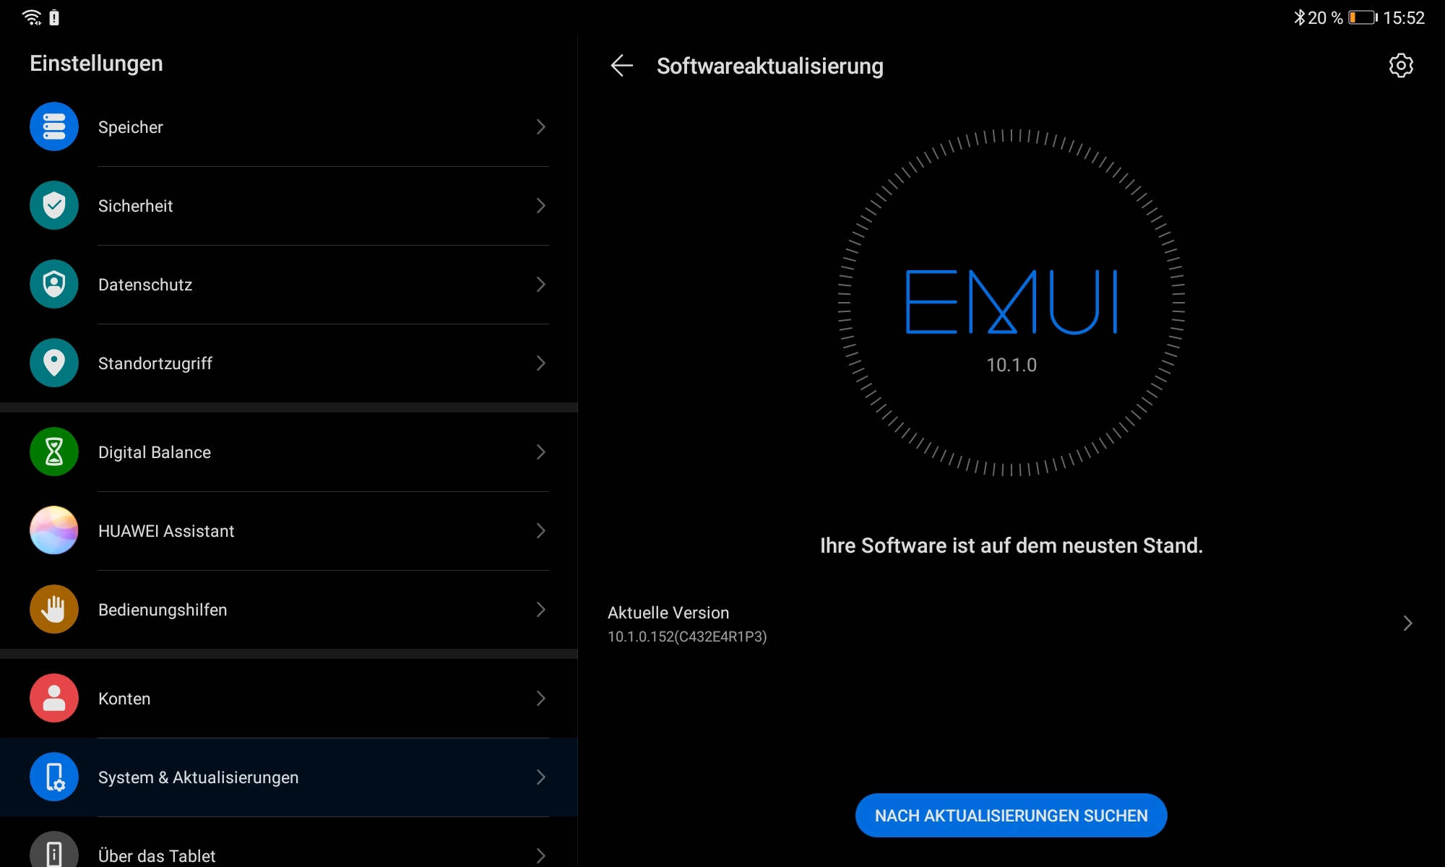
Task: Expand Über das Tablet row chevron
Action: 540,856
